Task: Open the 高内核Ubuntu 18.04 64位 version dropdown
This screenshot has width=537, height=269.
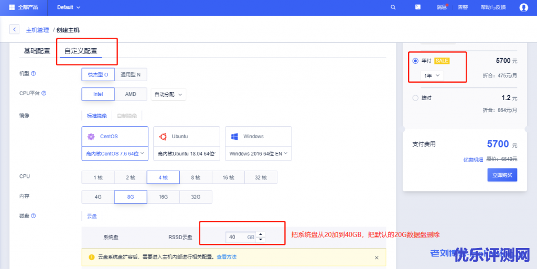Action: pyautogui.click(x=187, y=153)
